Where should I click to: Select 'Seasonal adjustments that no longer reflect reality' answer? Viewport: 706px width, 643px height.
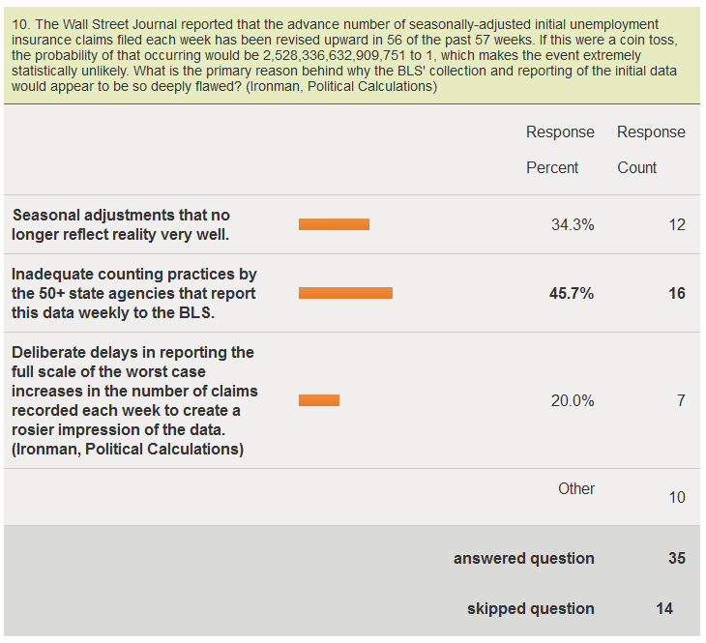(121, 224)
